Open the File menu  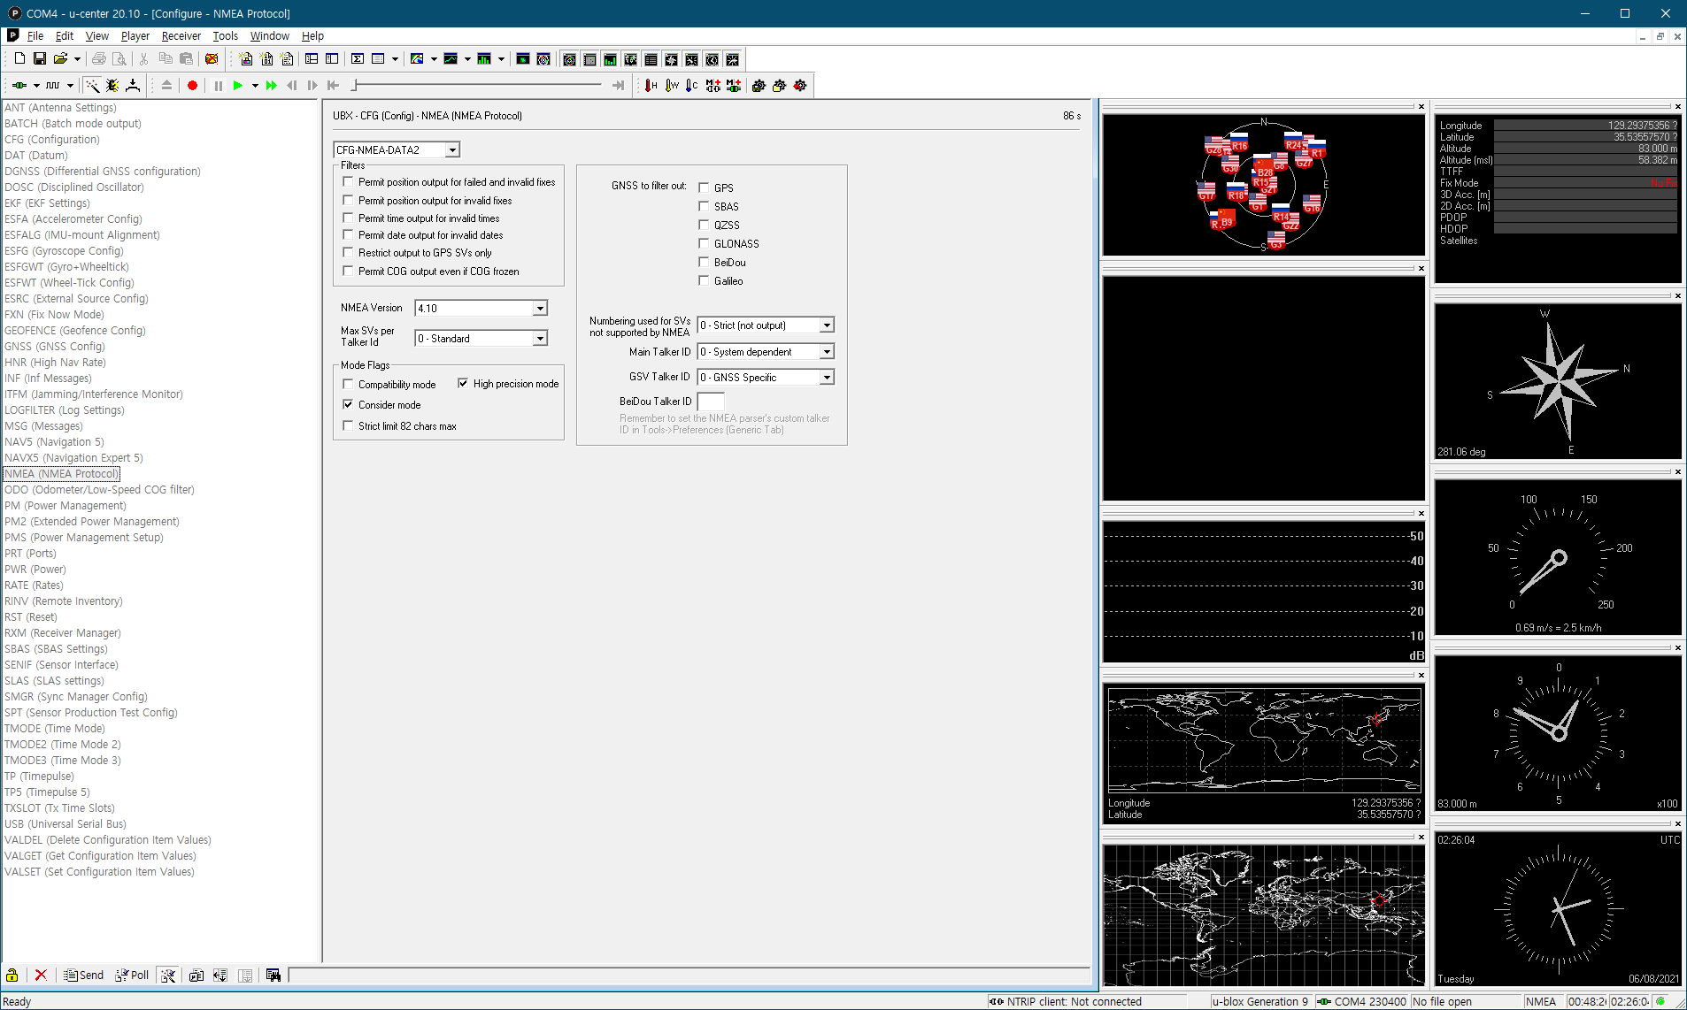point(35,35)
